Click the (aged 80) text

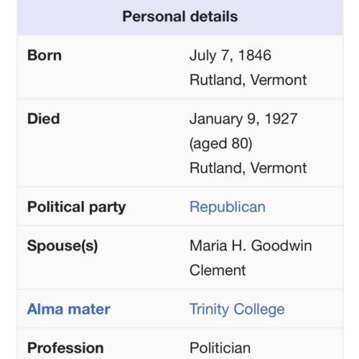coord(220,144)
